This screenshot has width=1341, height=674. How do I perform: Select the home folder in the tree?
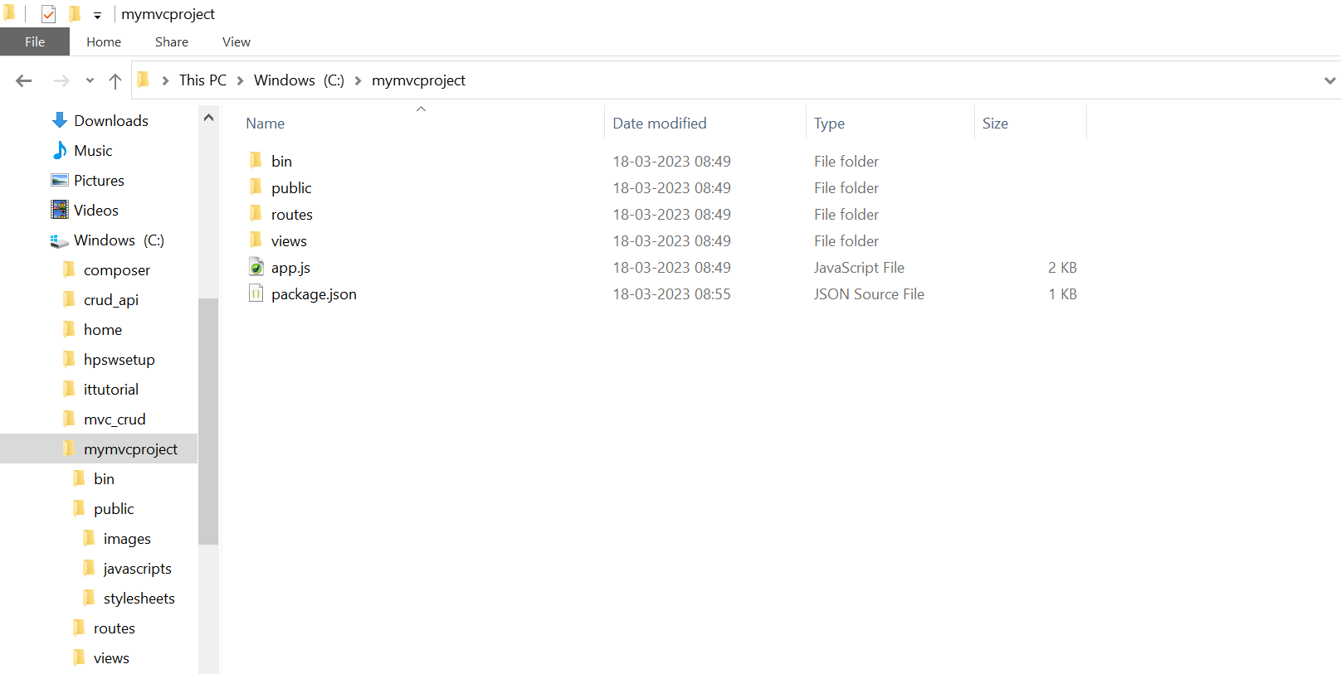[103, 329]
